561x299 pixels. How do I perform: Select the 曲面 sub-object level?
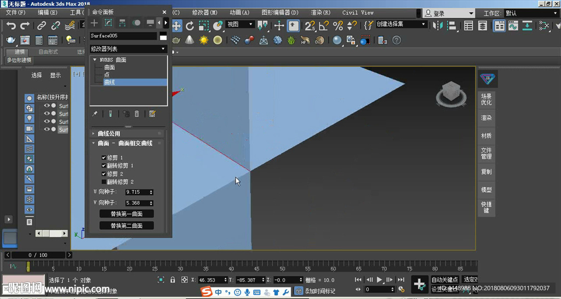point(110,67)
